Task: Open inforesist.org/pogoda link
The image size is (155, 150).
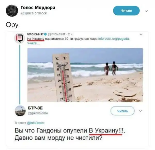Action: 79,41
